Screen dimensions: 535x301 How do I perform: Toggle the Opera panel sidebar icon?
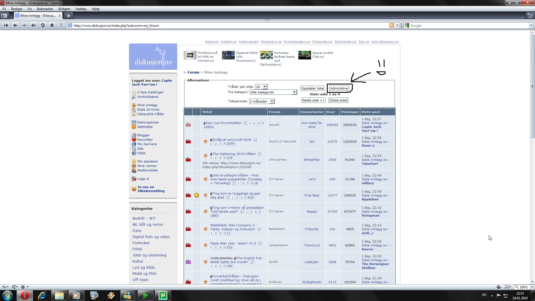(4, 16)
